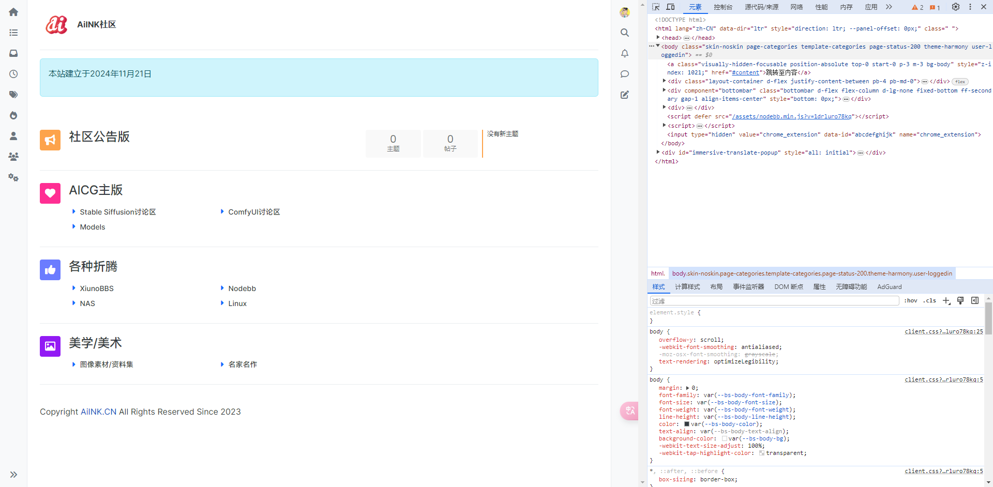Toggle the rendering emulation paintbrush icon

[x=960, y=300]
